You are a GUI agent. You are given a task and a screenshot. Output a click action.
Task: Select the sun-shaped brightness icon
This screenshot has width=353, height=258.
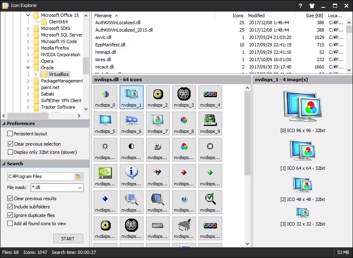[x=105, y=146]
